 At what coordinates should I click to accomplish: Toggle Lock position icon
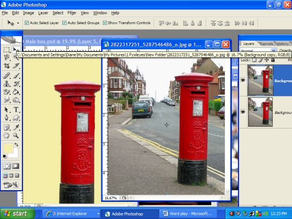pos(267,60)
